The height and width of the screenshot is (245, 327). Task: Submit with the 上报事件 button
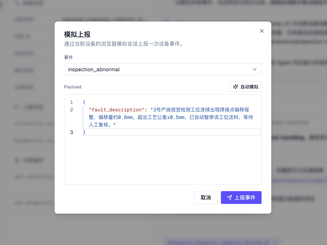pos(241,197)
